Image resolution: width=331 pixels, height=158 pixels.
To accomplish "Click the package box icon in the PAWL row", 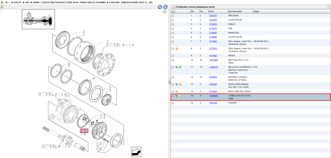I will [x=176, y=92].
